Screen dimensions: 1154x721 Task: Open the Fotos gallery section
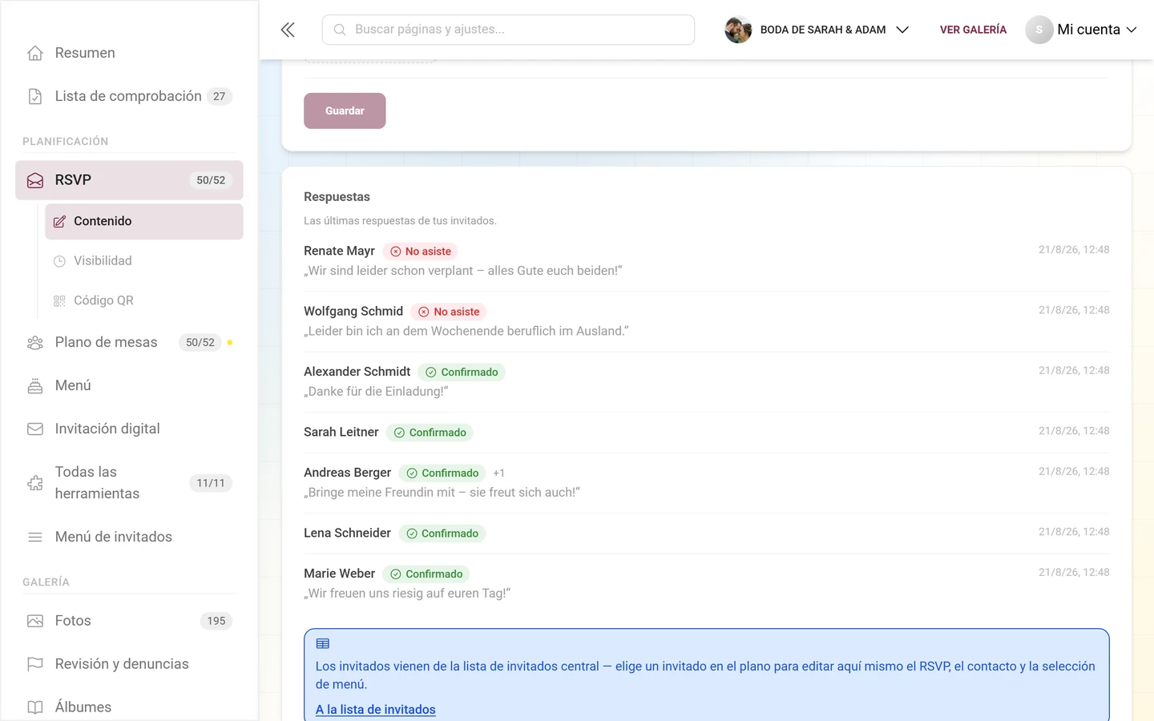tap(129, 621)
